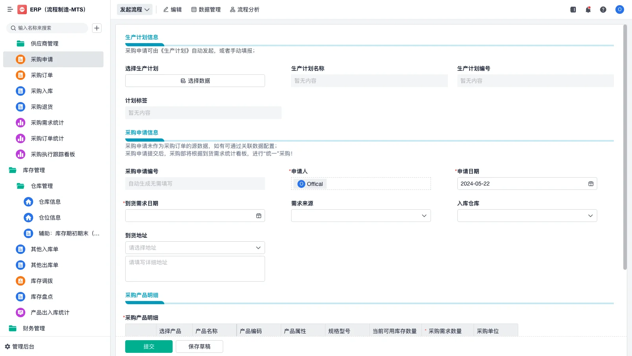Open 流程分析 from the top bar
Image resolution: width=632 pixels, height=356 pixels.
pyautogui.click(x=245, y=9)
